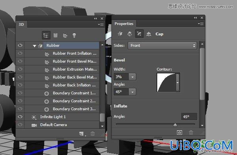Image resolution: width=237 pixels, height=155 pixels.
Task: Toggle visibility of Rubber Back Bevel material
Action: (x=20, y=77)
